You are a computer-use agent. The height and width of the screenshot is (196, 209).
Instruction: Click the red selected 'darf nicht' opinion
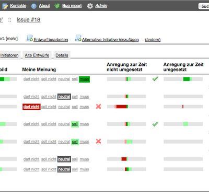31,107
